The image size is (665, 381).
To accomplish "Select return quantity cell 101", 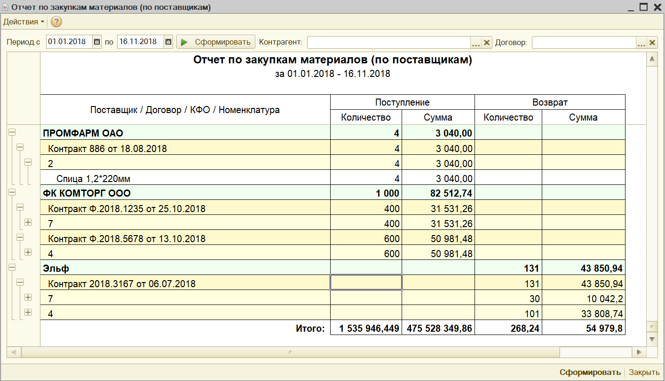I will (508, 313).
